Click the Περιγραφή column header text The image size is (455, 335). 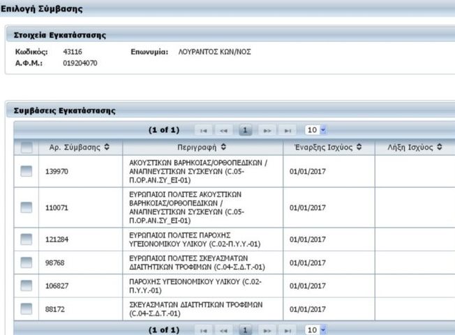(x=197, y=147)
